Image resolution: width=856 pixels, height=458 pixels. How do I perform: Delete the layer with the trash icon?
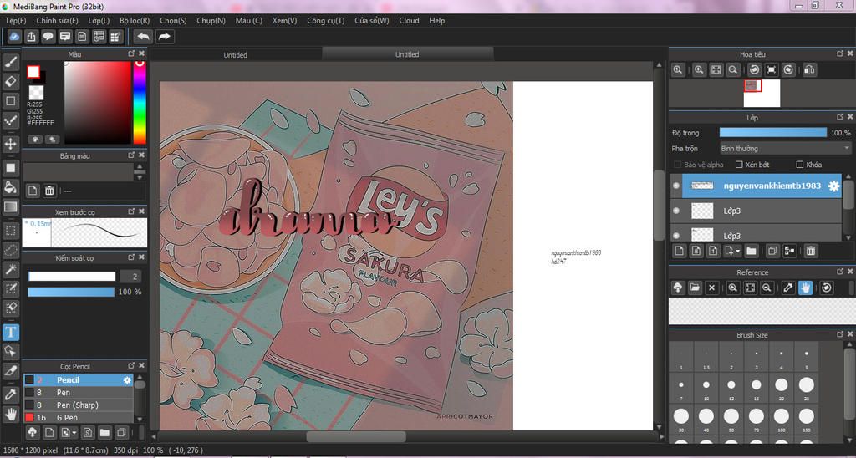(x=811, y=251)
